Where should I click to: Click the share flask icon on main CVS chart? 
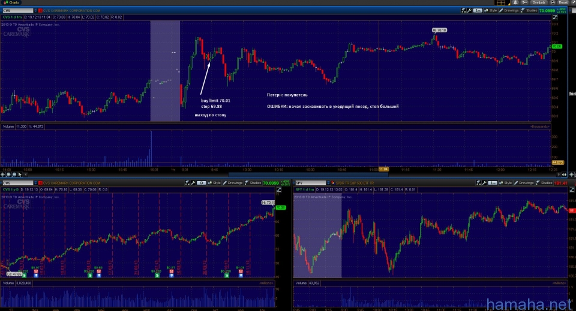coord(464,11)
